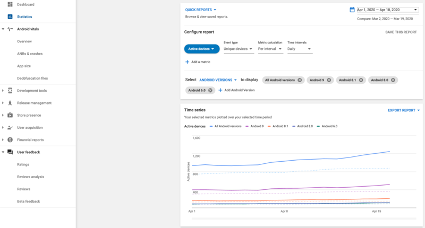Expand the Development tools section
Screen dimensions: 425x228
tap(3, 91)
